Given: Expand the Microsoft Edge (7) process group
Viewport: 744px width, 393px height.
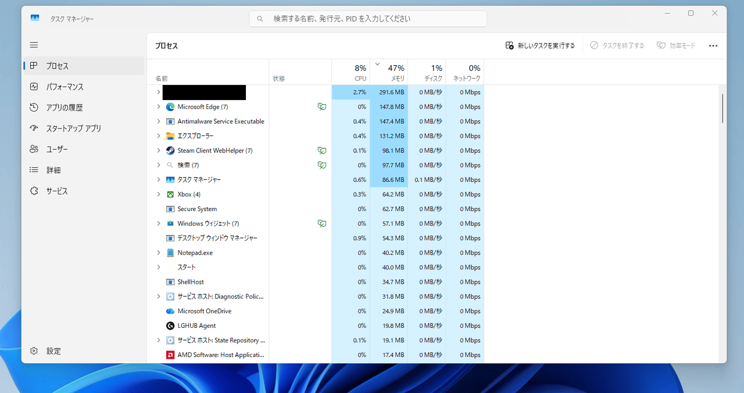Looking at the screenshot, I should (x=158, y=106).
